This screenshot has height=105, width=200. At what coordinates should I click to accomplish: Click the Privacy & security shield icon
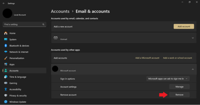(6, 95)
